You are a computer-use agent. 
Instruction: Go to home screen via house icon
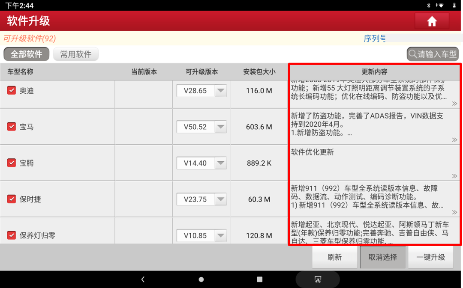tap(432, 21)
